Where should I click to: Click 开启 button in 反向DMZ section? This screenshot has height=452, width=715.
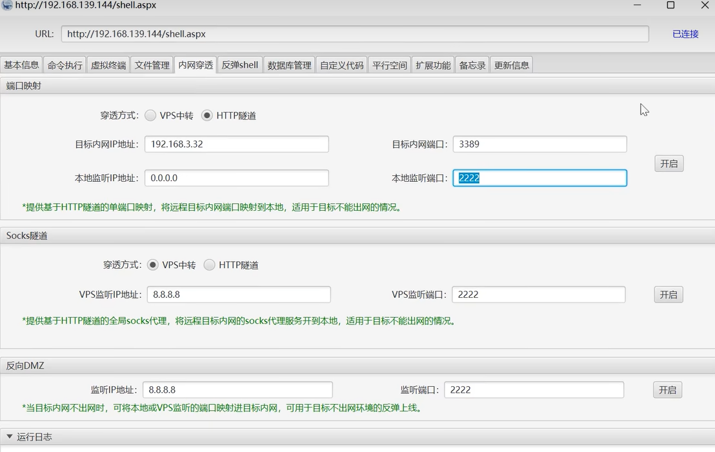668,390
